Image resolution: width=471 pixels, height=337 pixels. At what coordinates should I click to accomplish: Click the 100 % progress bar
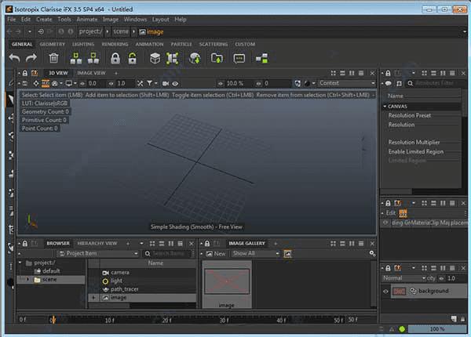click(x=436, y=328)
